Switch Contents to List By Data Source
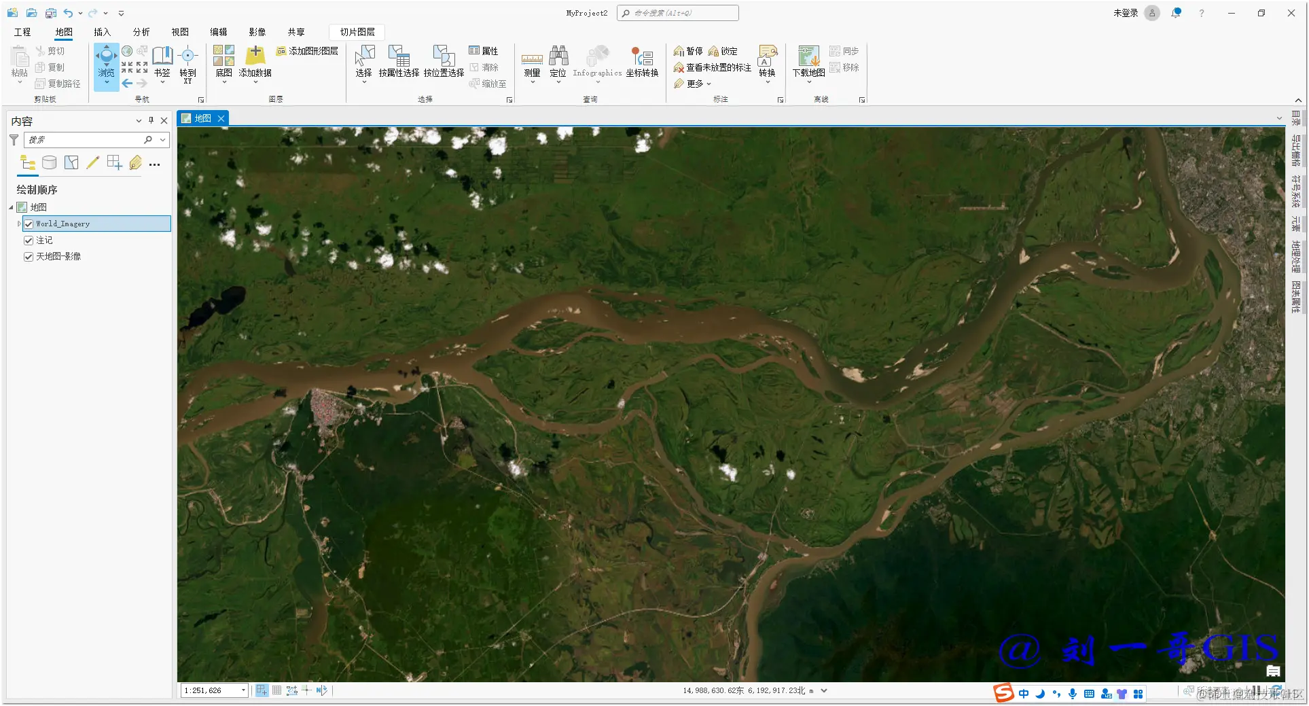 coord(50,162)
